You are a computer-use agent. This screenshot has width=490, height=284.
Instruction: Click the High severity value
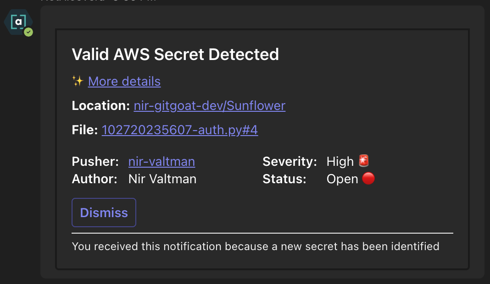tap(340, 161)
